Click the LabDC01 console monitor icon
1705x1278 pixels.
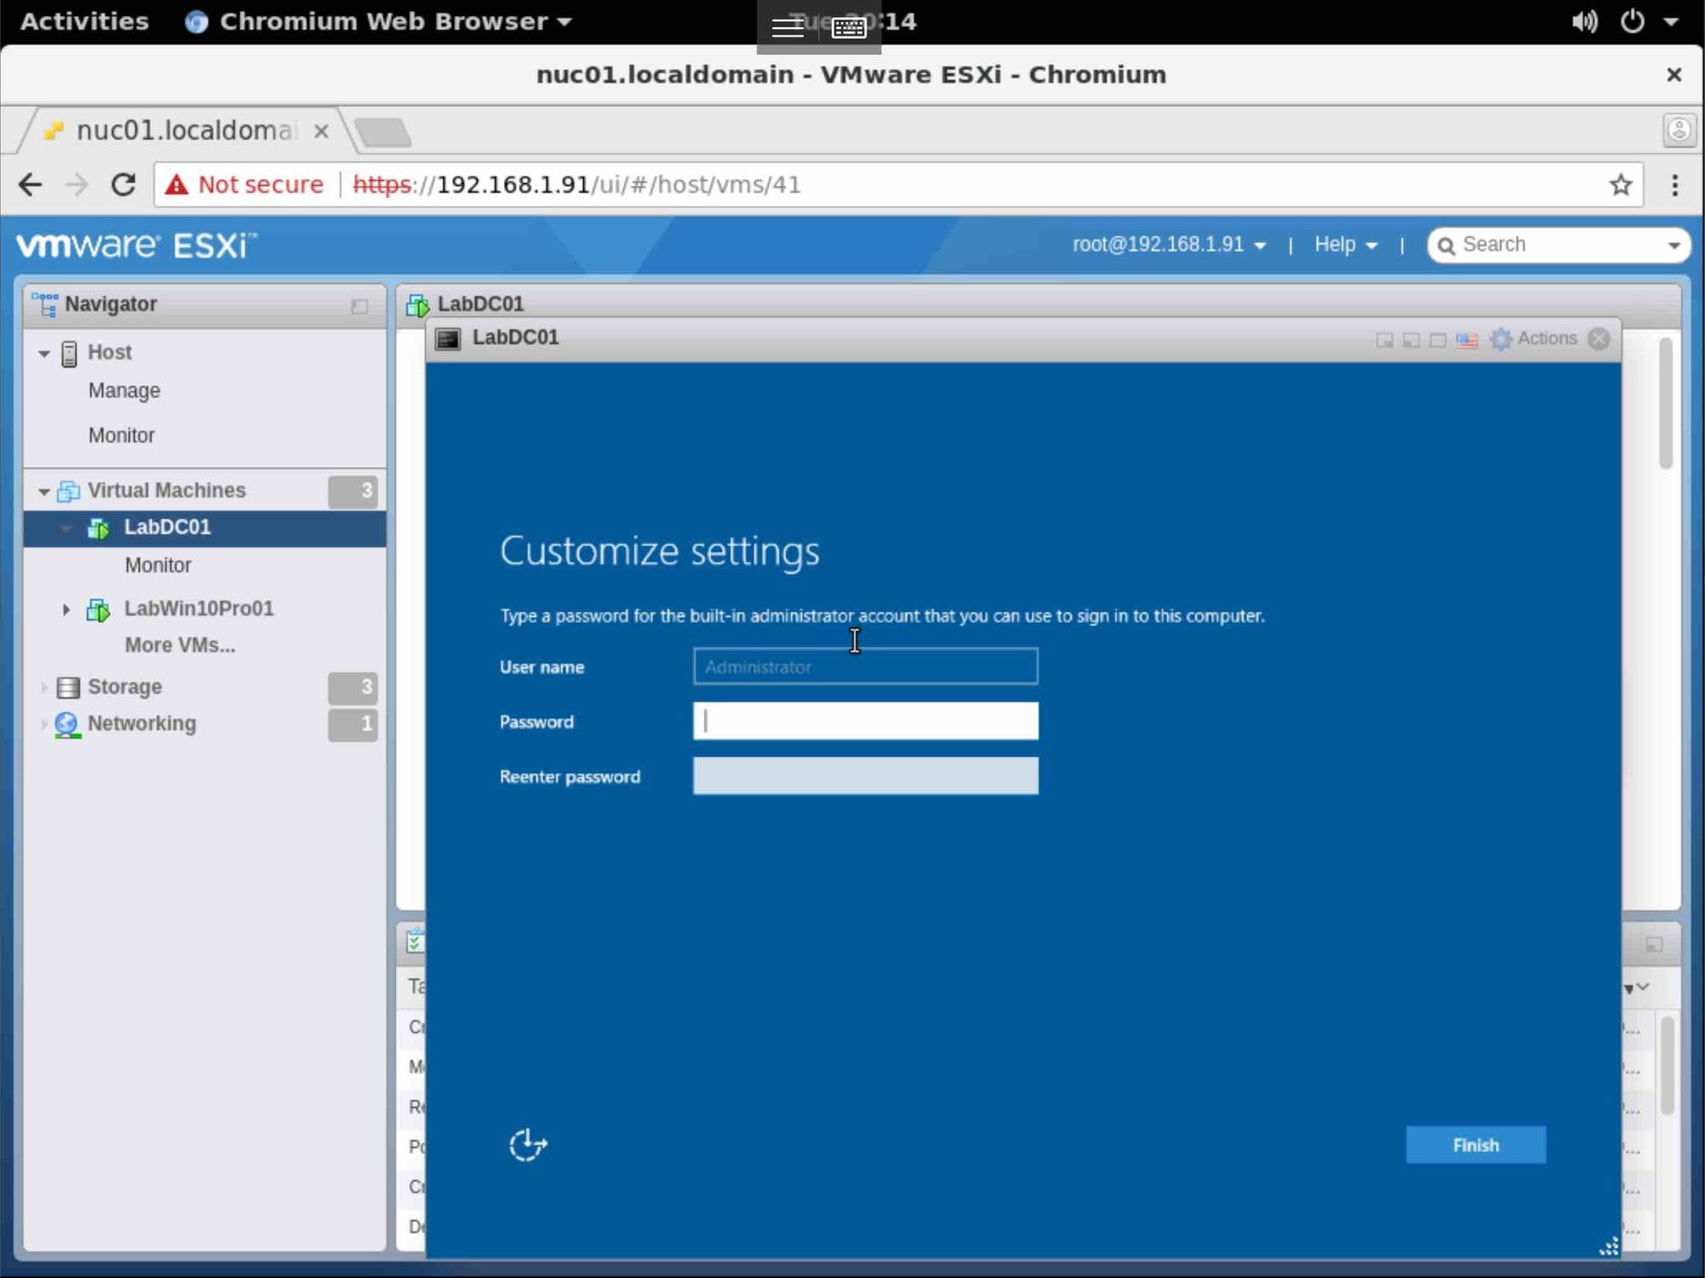tap(448, 338)
